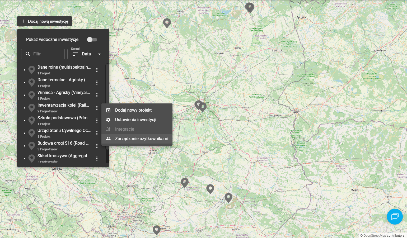Focus the Filtr search input
The image size is (407, 238).
click(x=43, y=54)
